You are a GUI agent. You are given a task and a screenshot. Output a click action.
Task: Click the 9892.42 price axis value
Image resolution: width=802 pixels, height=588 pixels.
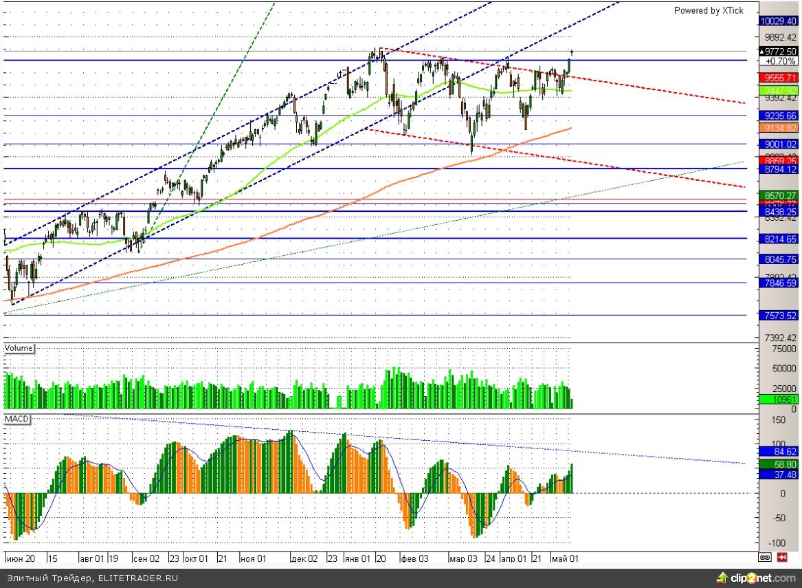[x=781, y=37]
